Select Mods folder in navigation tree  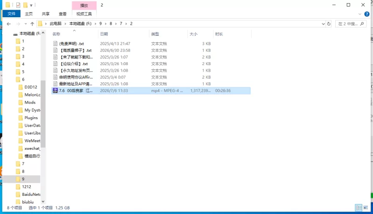coord(30,102)
